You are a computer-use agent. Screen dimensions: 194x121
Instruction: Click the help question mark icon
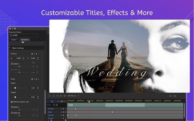(x=33, y=63)
